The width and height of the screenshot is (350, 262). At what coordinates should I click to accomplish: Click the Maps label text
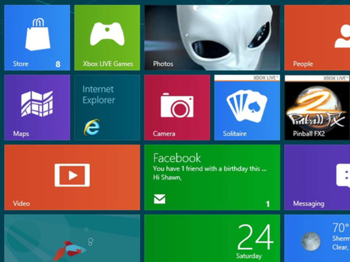click(21, 134)
